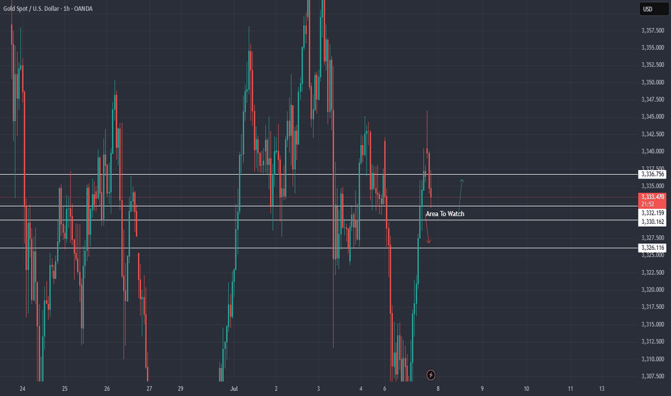671x396 pixels.
Task: Click the 3,335.000 price axis label
Action: click(x=652, y=186)
